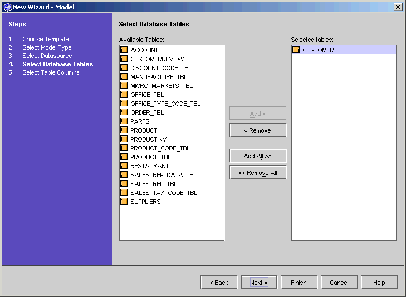Click the table icon next to ACCOUNT
406x297 pixels.
tap(124, 50)
